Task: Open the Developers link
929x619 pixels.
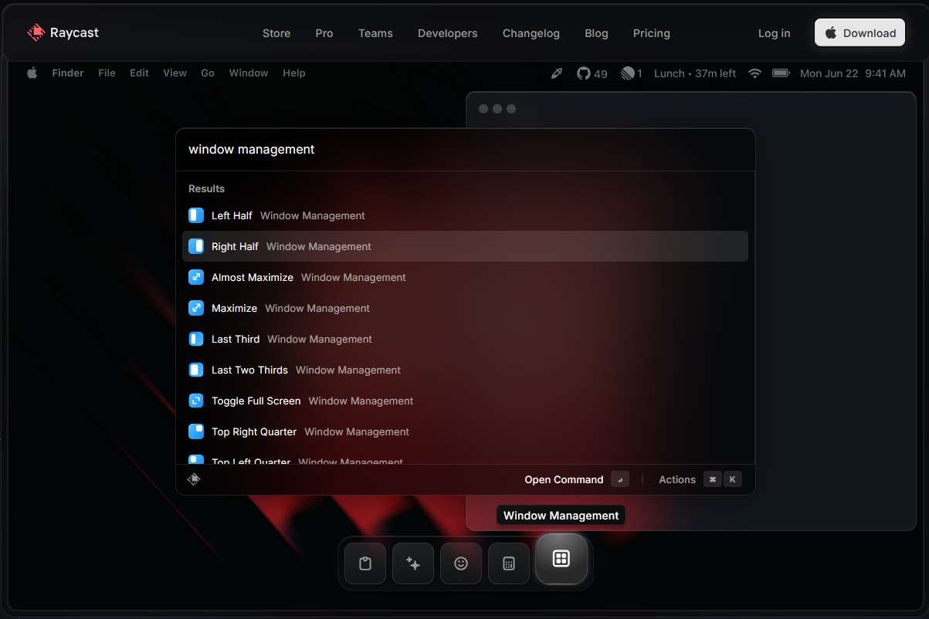Action: [448, 33]
